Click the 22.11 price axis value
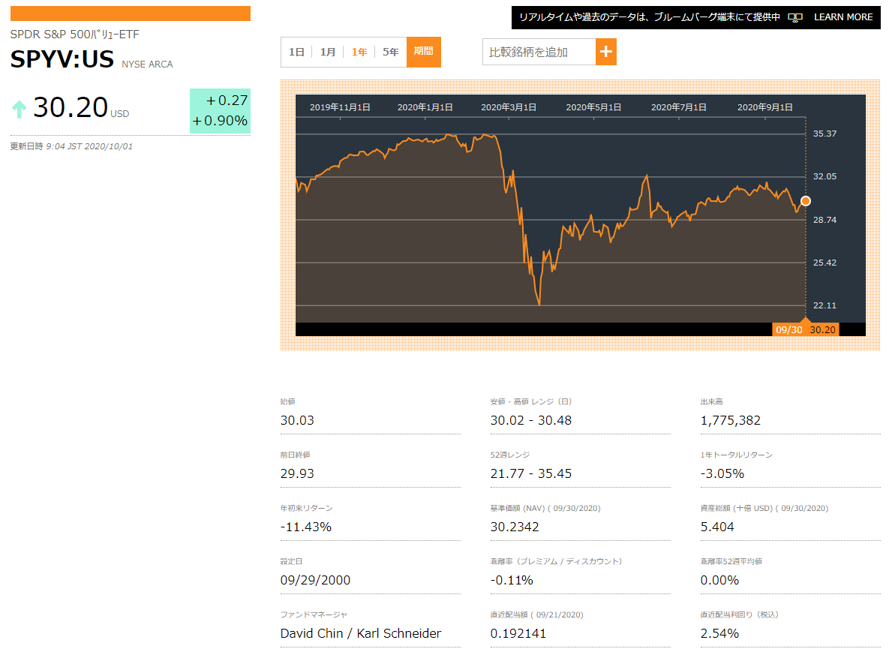This screenshot has width=892, height=655. (x=825, y=305)
